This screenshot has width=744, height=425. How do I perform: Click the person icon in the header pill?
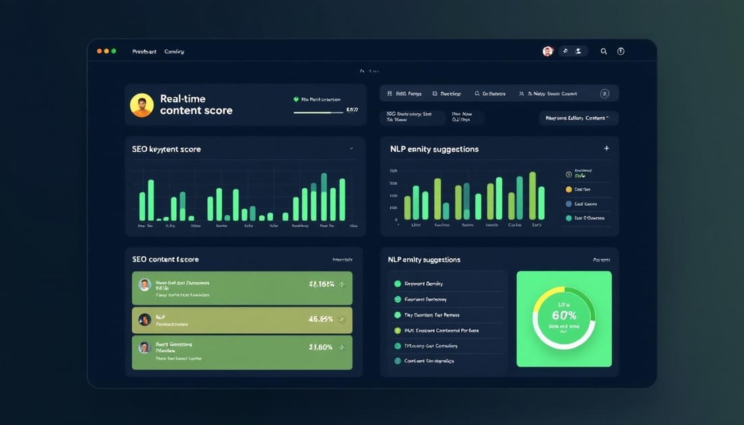pos(580,51)
